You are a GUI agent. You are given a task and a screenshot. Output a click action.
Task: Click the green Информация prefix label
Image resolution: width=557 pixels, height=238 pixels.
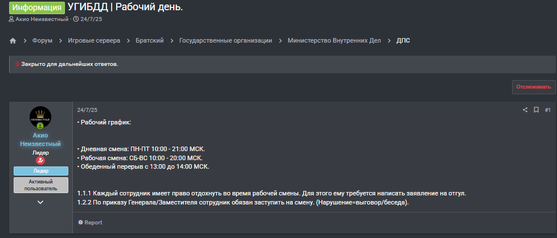coord(37,8)
